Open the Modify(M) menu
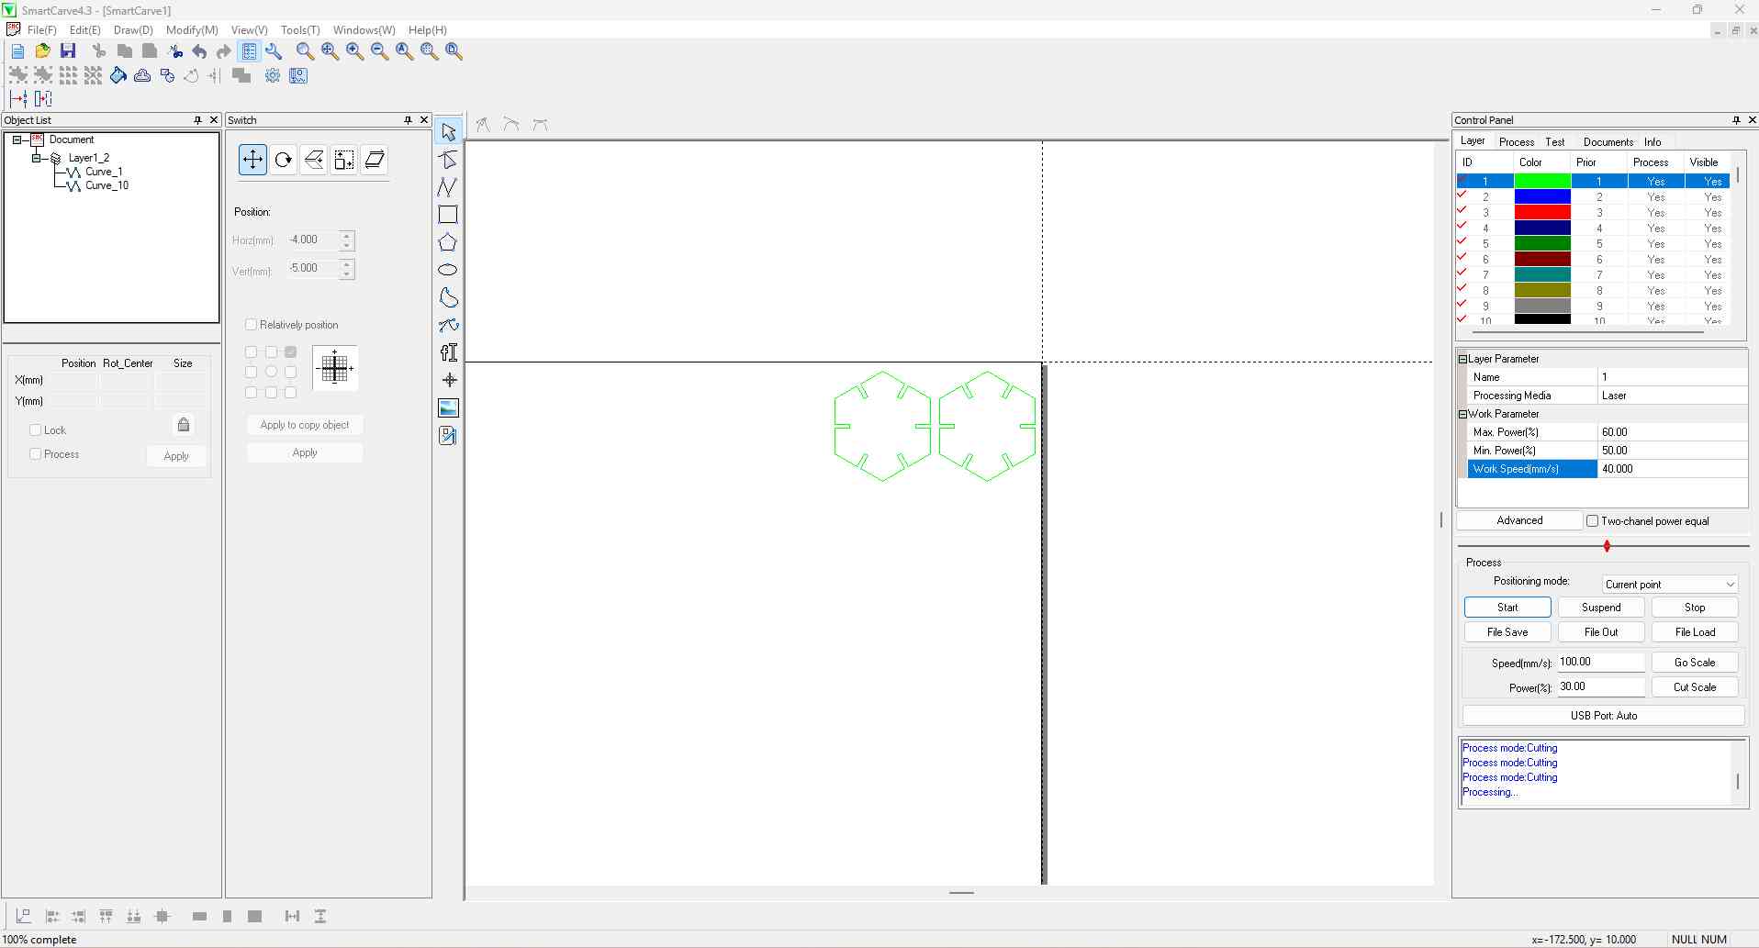Screen dimensions: 1759x948 pos(192,30)
